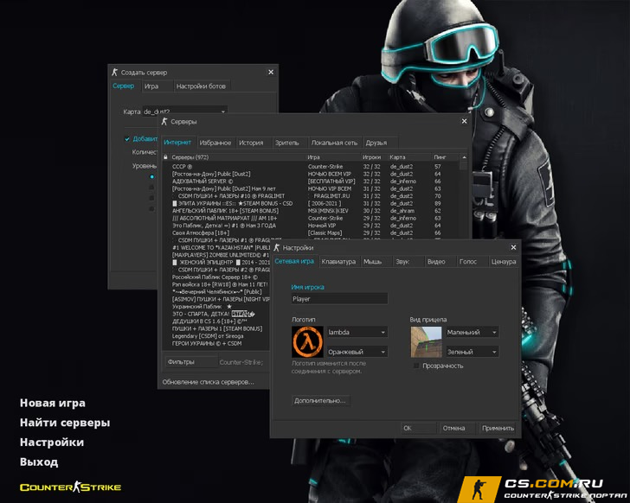Click the lambda logo preview image
Viewport: 630px width, 503px height.
(x=307, y=341)
